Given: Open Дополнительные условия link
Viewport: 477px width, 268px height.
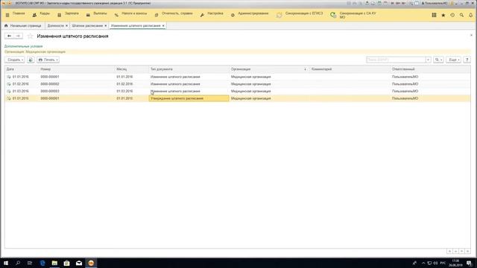Looking at the screenshot, I should (23, 46).
